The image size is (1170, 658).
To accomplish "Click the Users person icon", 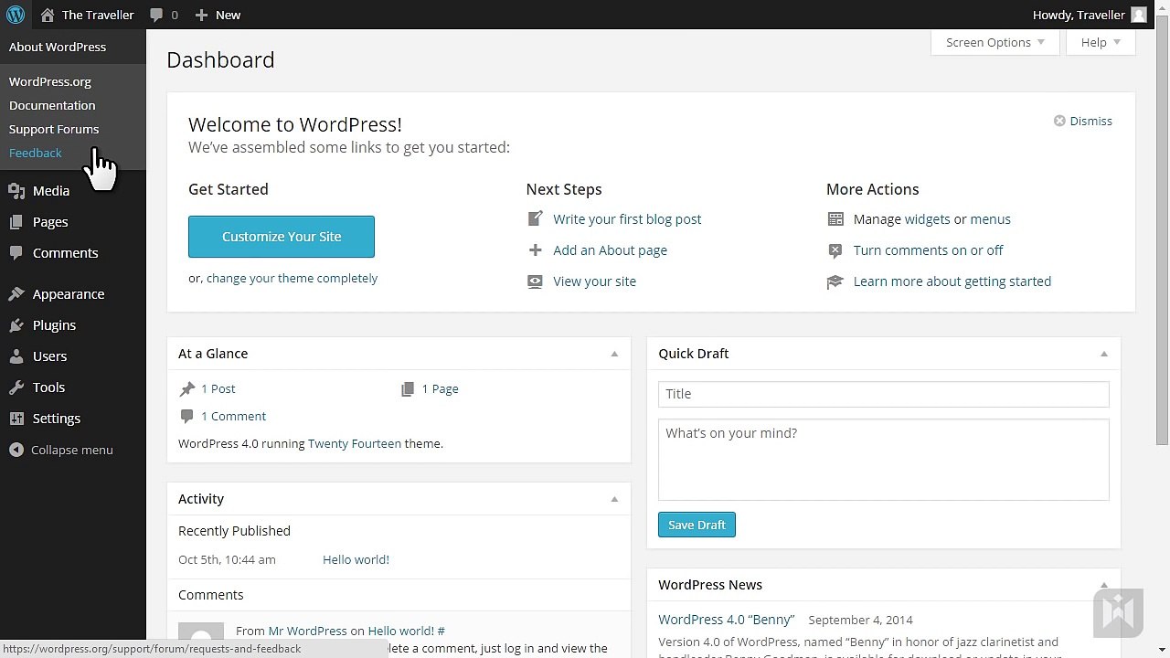I will tap(16, 356).
